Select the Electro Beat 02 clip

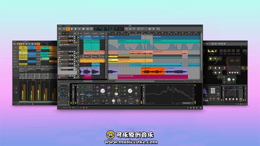click(176, 38)
